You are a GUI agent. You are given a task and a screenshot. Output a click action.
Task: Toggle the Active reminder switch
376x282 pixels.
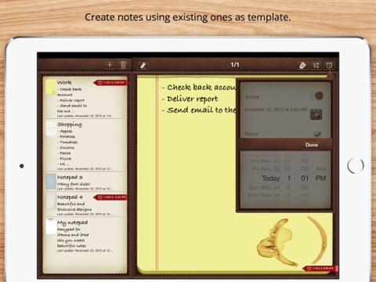pyautogui.click(x=316, y=96)
